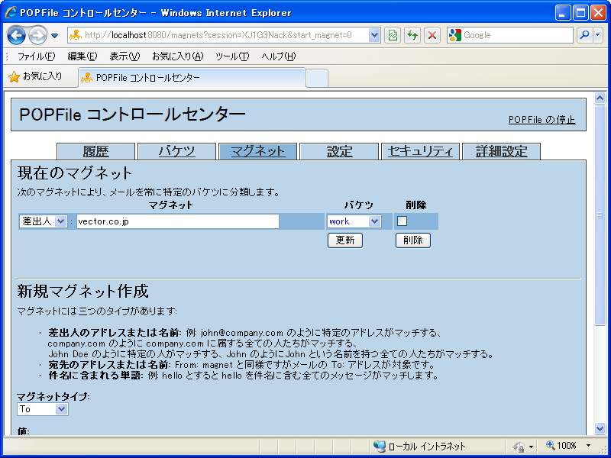Tick the 削除 checkbox for vector.co.jp
The image size is (611, 458).
402,221
